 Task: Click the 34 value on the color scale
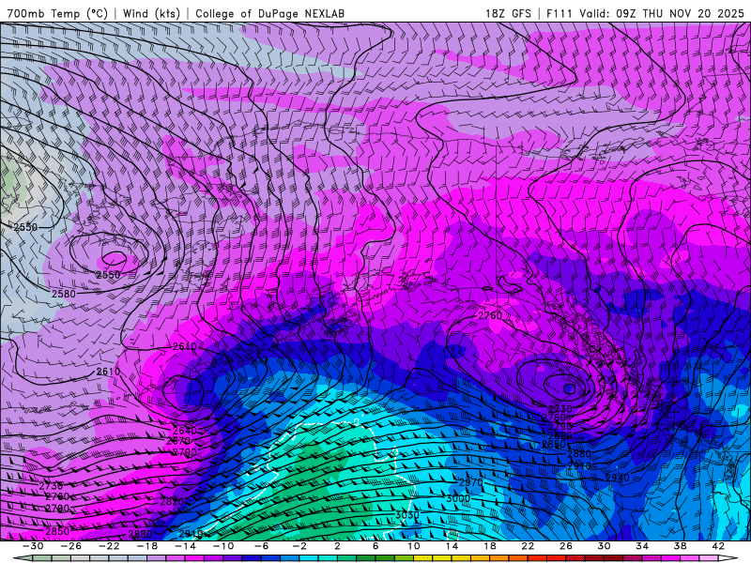click(x=642, y=546)
